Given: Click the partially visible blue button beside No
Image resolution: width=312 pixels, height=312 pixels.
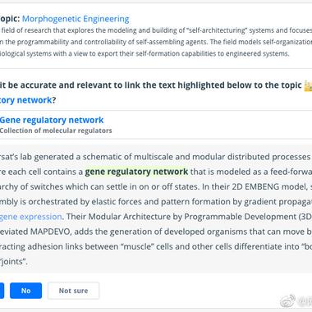Looking at the screenshot, I should tap(2, 291).
